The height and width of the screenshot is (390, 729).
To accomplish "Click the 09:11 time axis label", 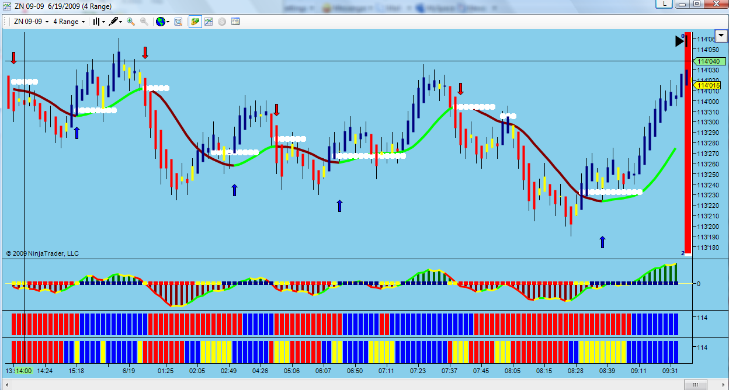I will pos(638,371).
